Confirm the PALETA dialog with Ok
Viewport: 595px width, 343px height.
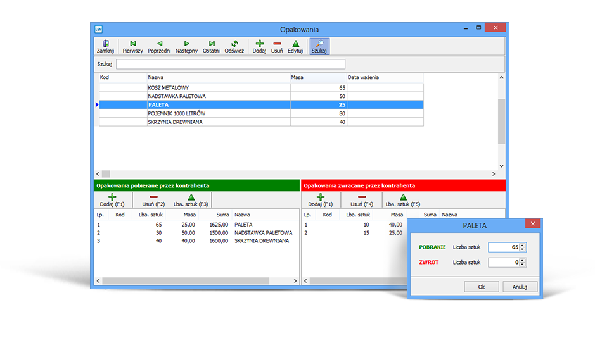(481, 287)
